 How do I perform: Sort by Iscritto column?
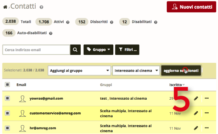(x=177, y=85)
